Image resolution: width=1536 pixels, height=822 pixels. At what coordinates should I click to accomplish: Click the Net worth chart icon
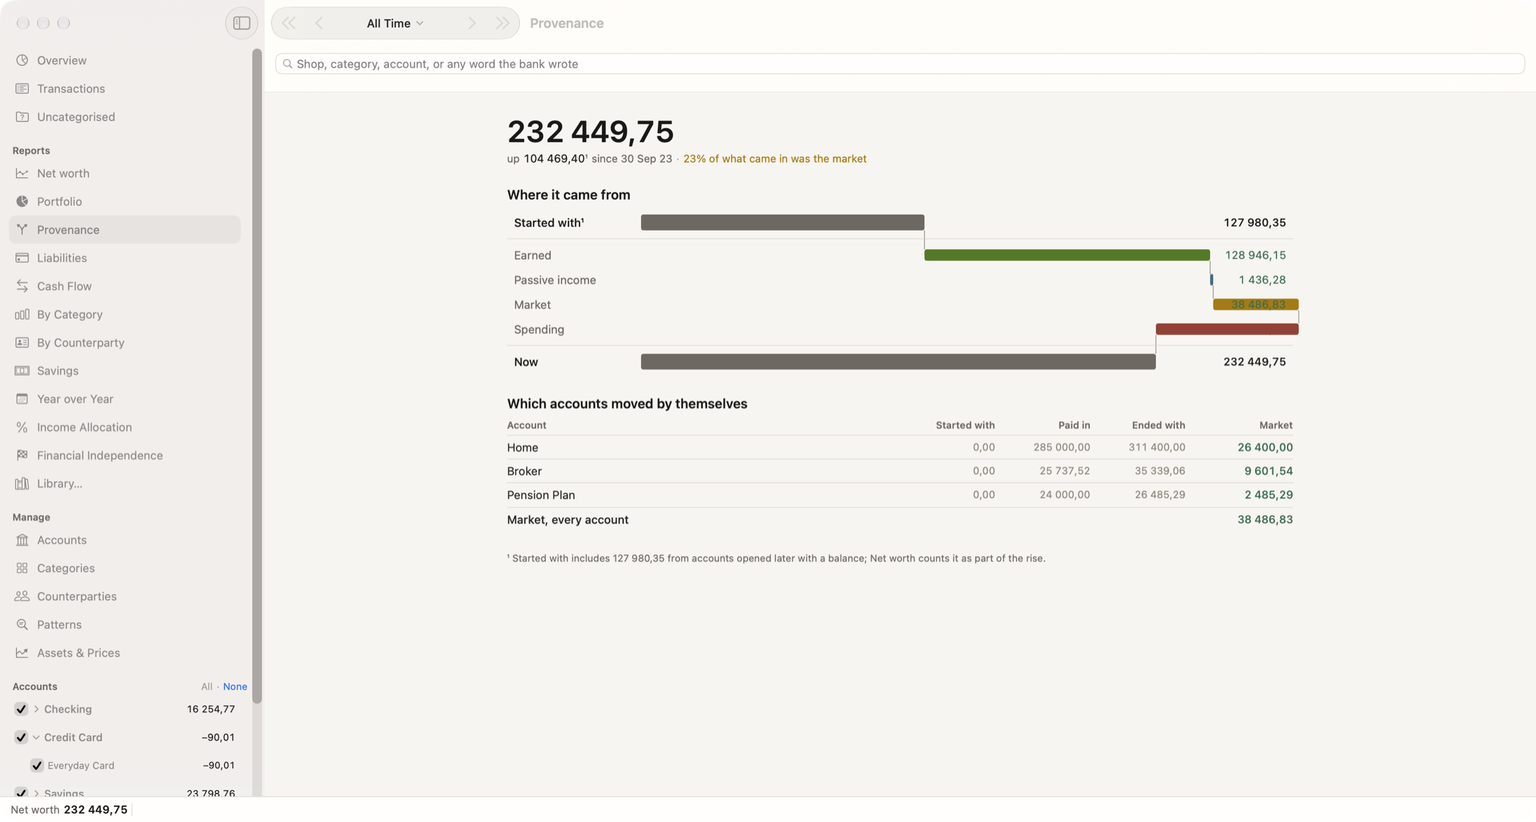click(x=22, y=173)
